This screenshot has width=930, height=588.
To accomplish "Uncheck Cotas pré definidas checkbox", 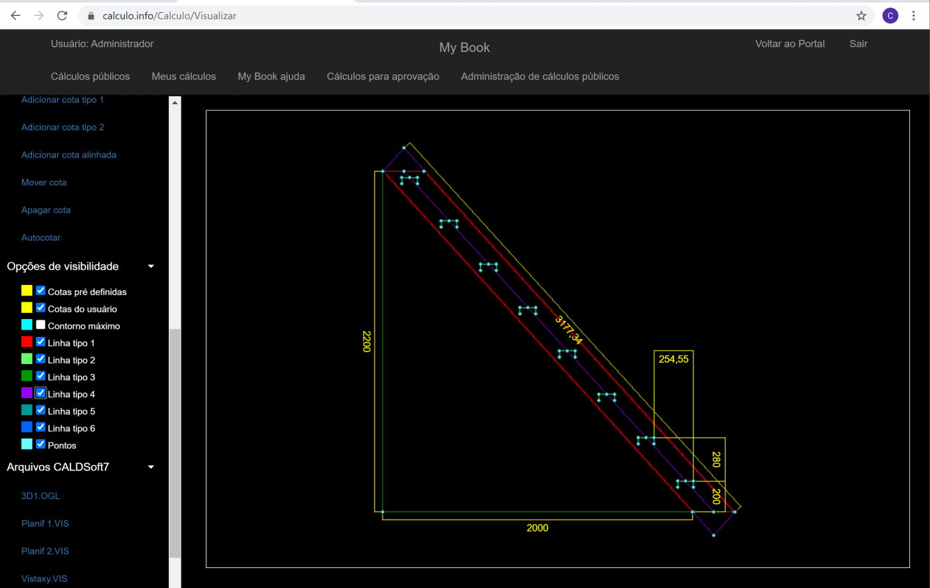I will pos(41,291).
